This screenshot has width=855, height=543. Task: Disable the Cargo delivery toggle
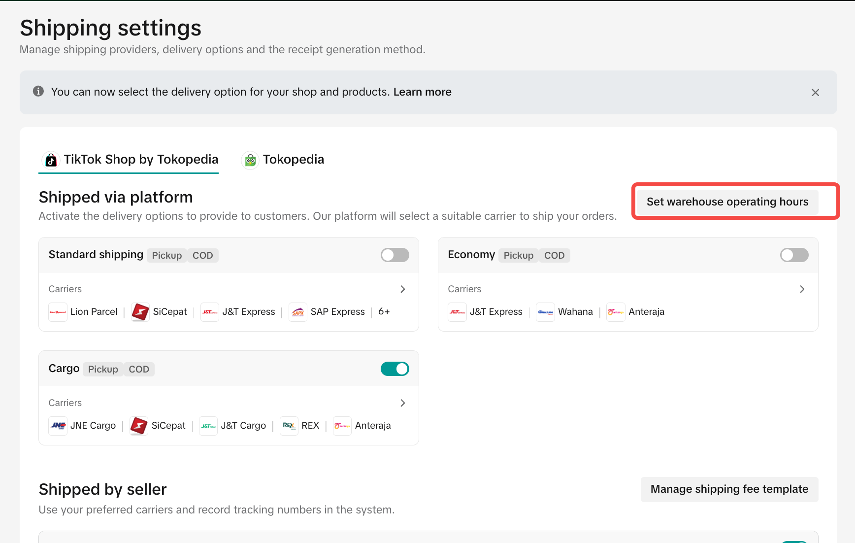(395, 369)
